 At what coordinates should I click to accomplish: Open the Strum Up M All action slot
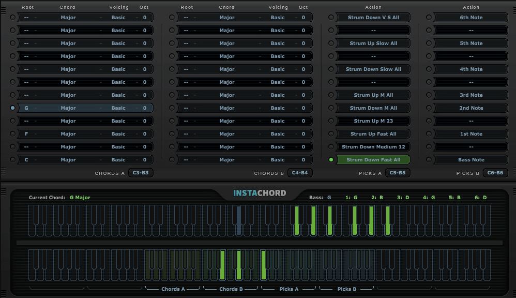[373, 95]
